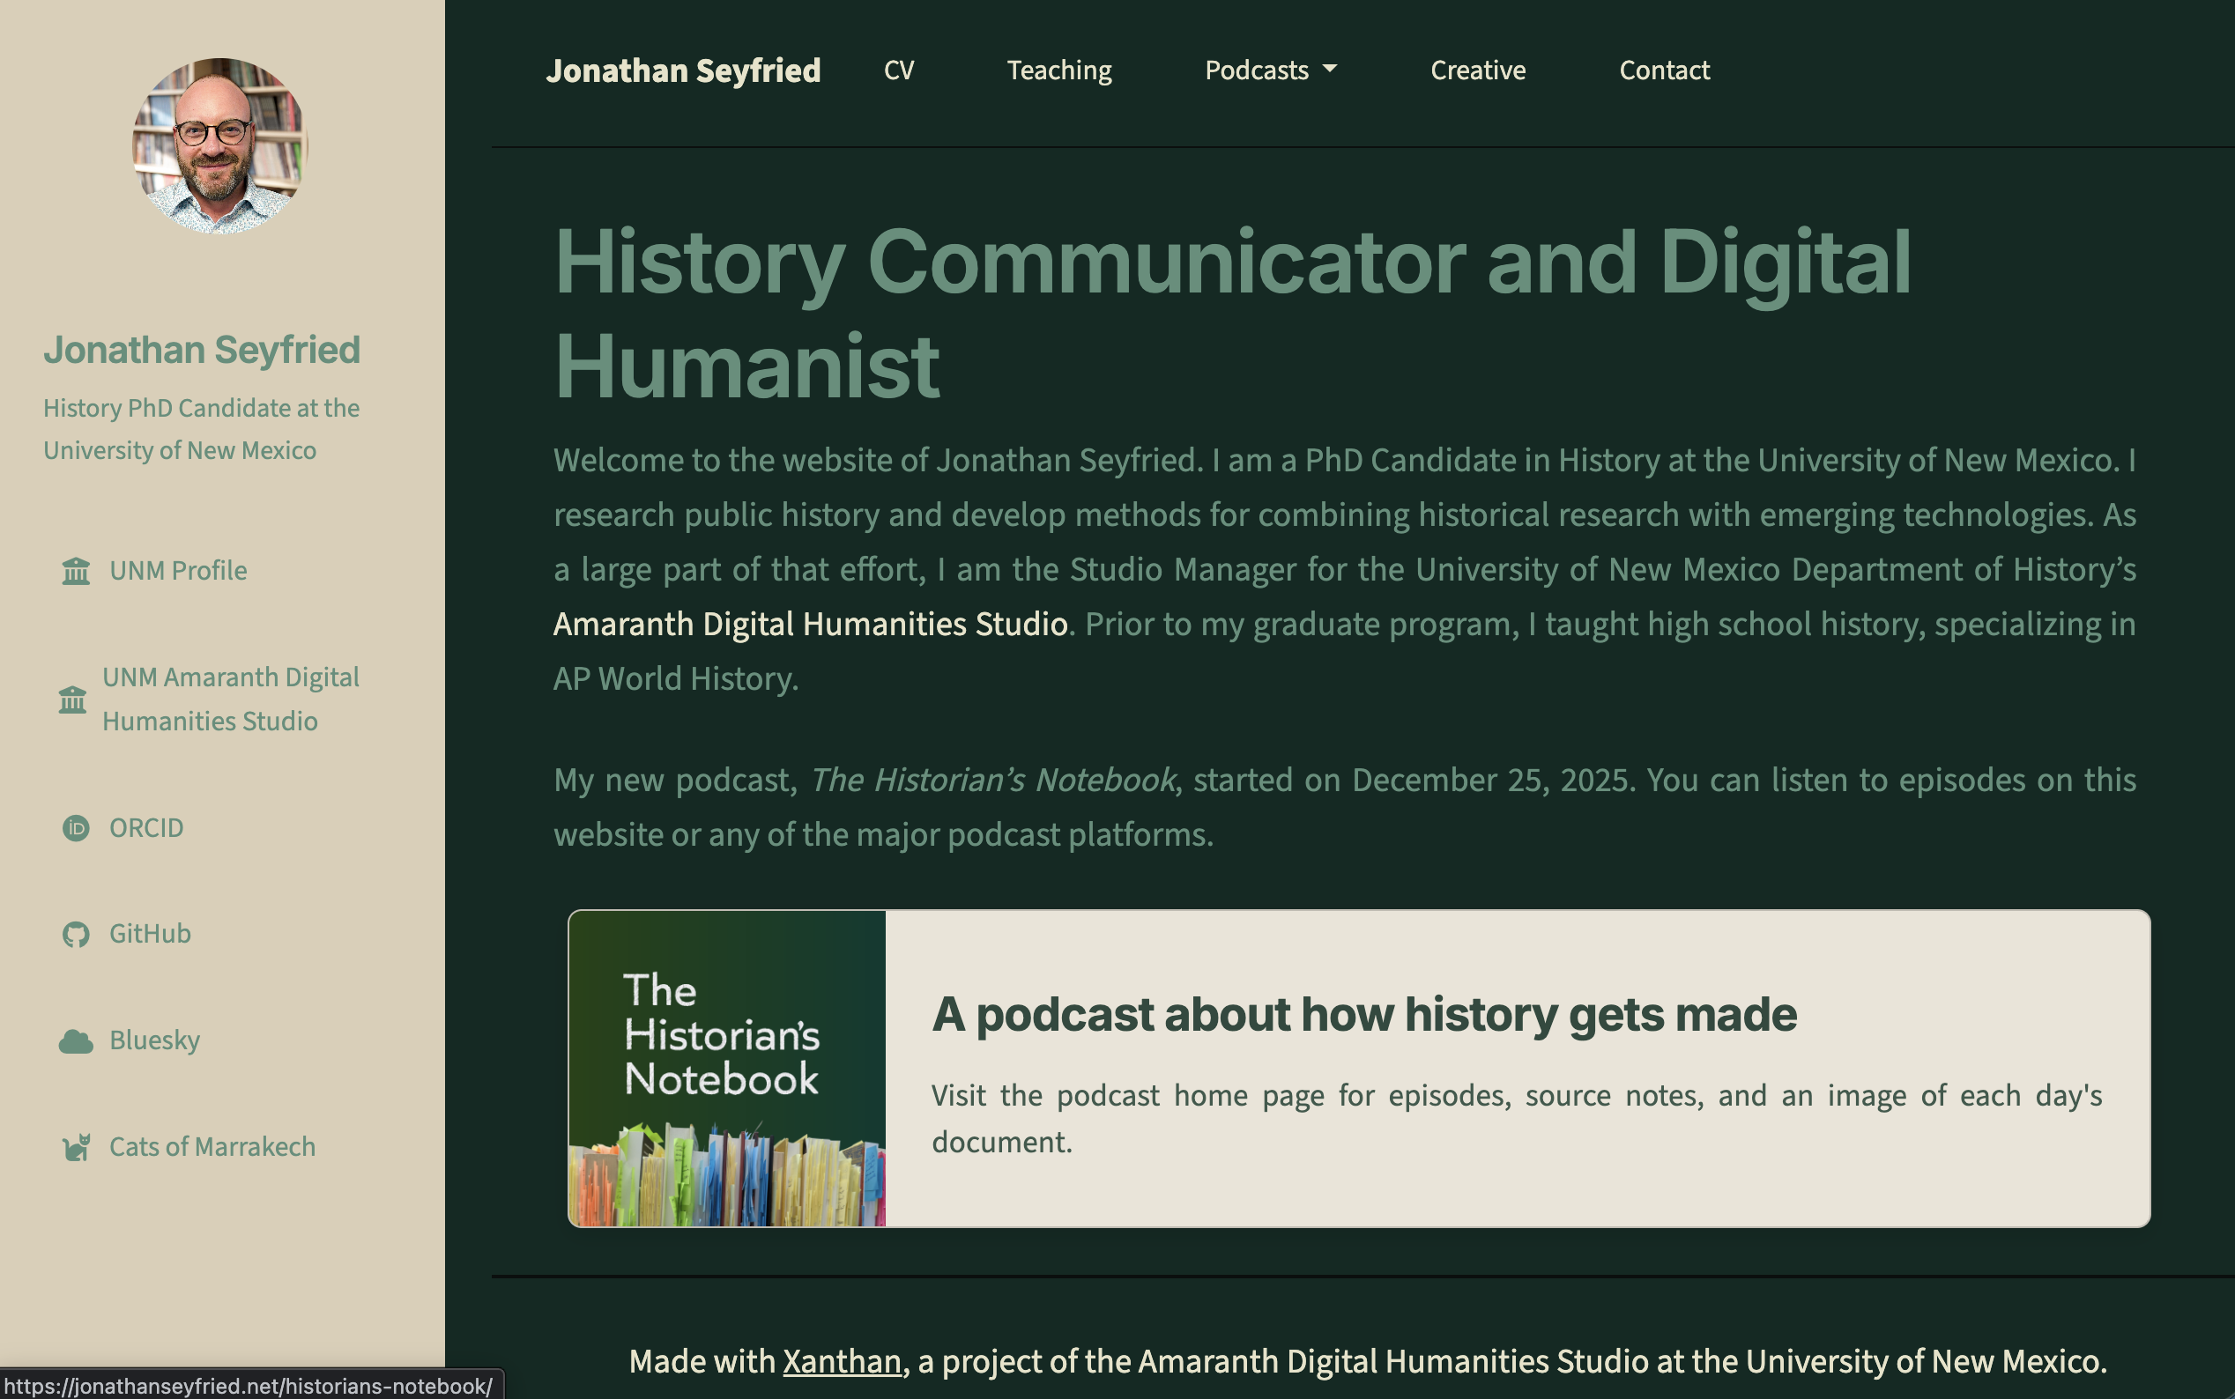This screenshot has width=2235, height=1399.
Task: Open the Teaching menu item
Action: tap(1058, 70)
